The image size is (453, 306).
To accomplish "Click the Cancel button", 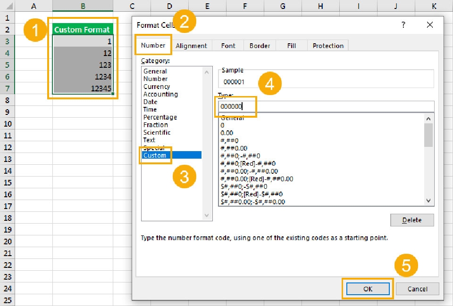I will [417, 289].
